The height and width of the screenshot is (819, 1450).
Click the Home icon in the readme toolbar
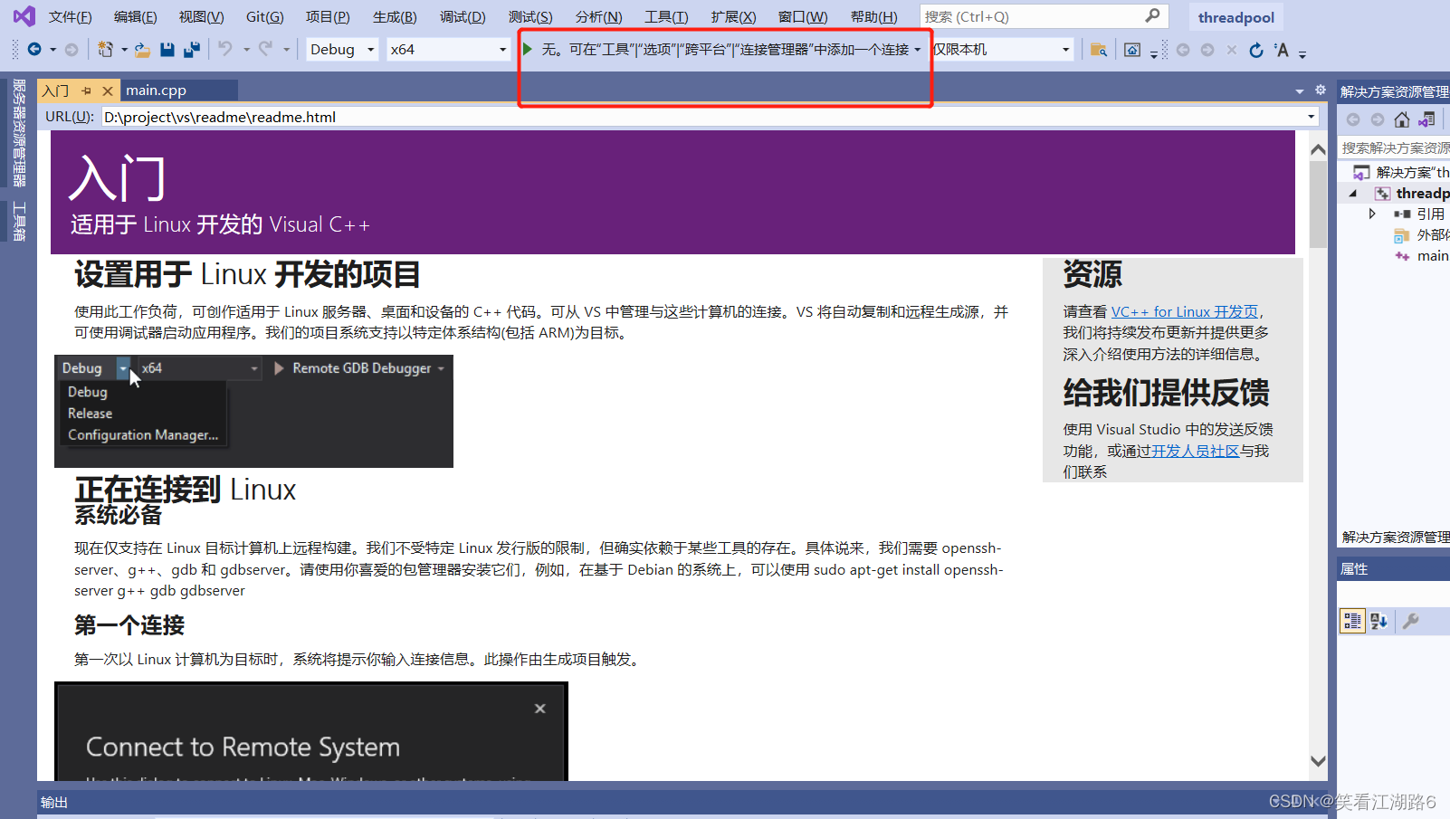[1131, 50]
